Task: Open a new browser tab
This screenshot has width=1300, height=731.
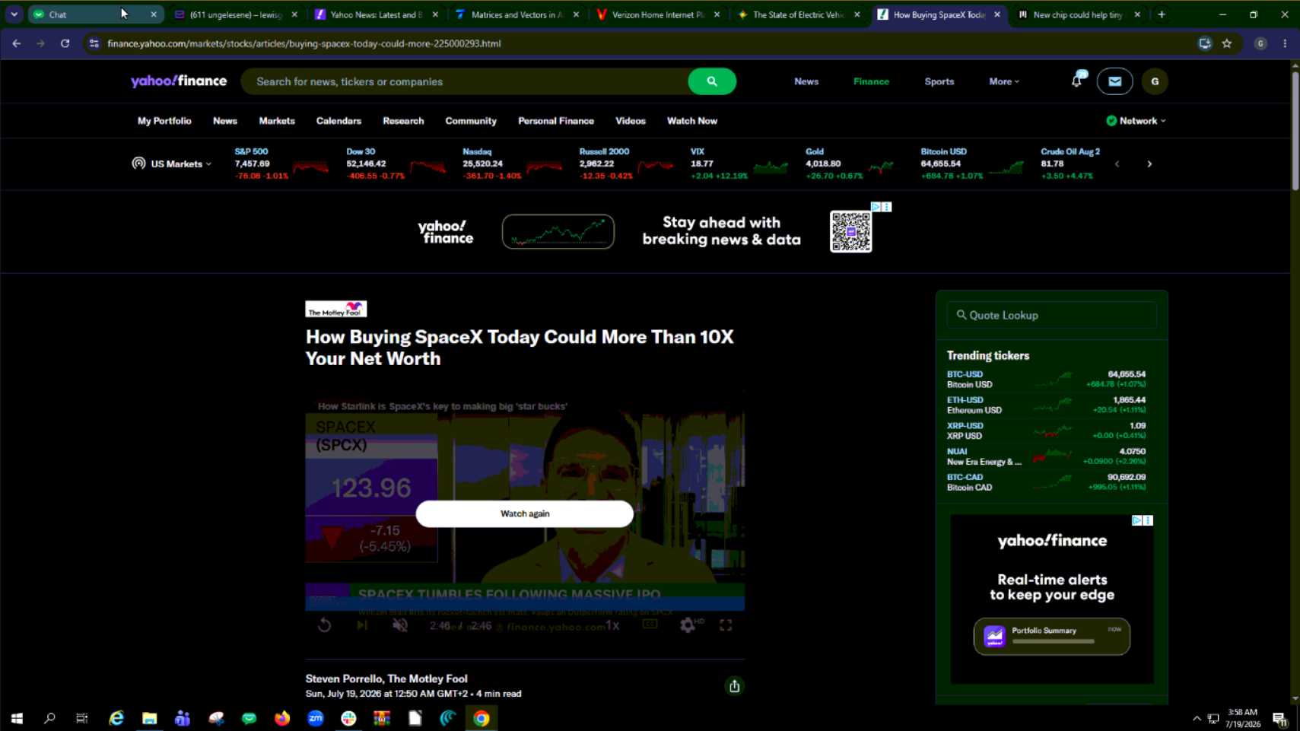Action: click(1162, 14)
